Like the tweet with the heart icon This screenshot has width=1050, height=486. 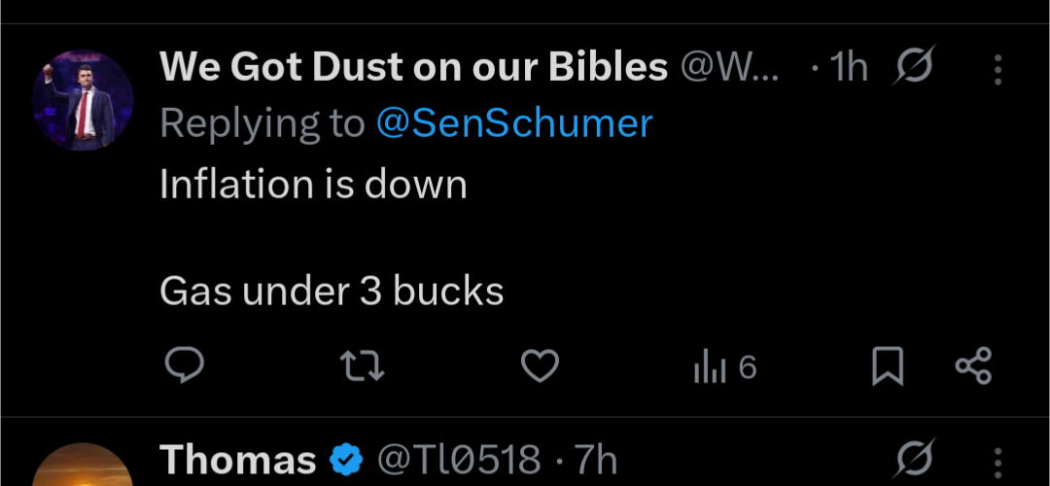tap(541, 366)
